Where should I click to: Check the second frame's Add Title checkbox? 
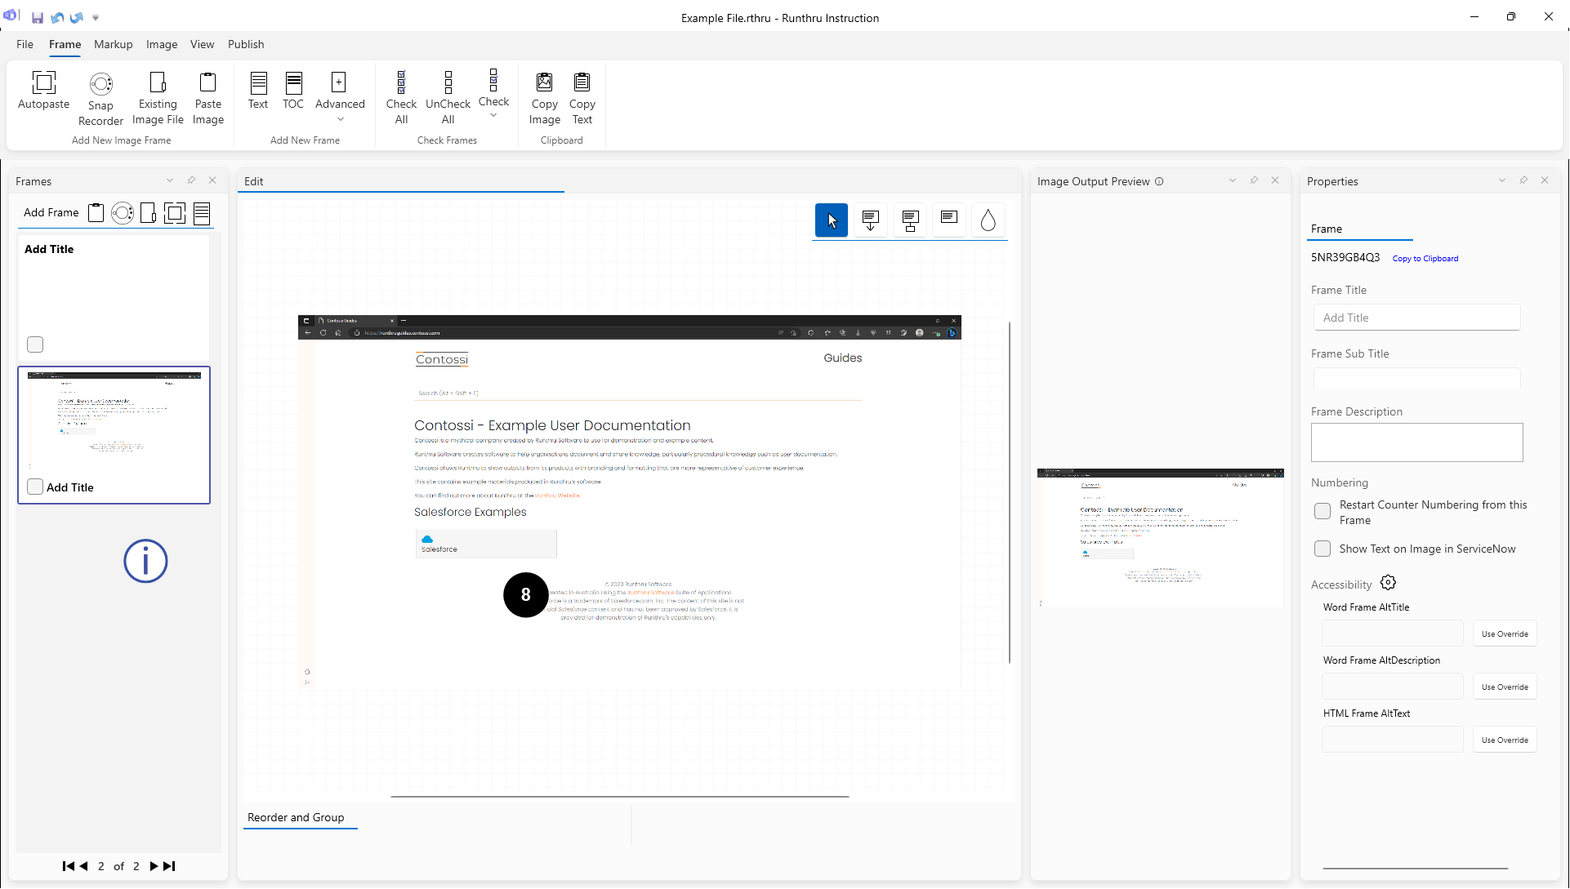click(x=35, y=487)
